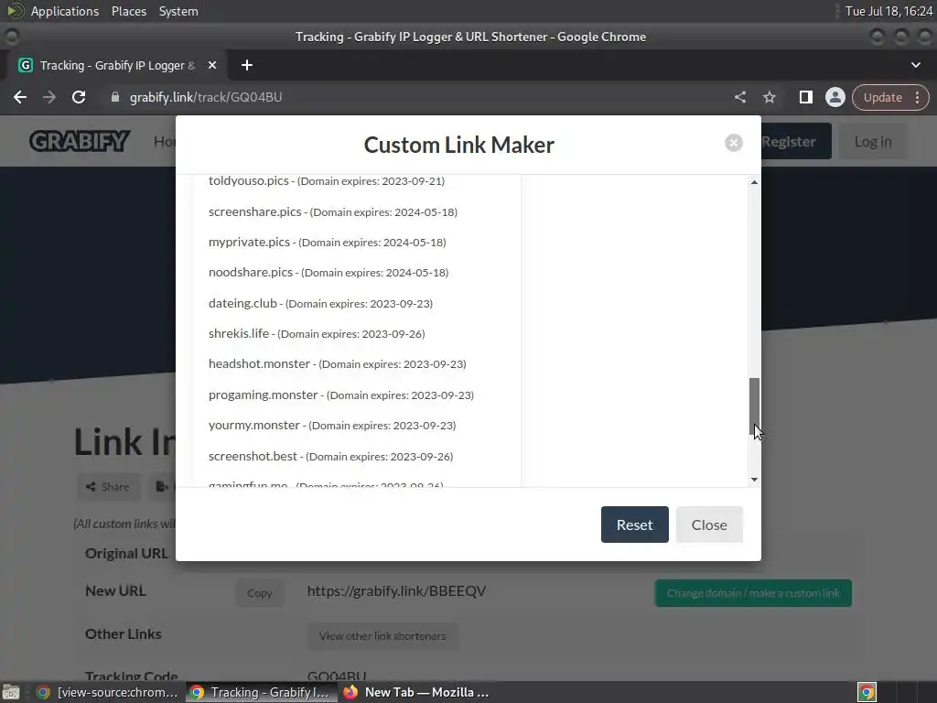
Task: Click the Register button behind the dialog
Action: [x=795, y=141]
